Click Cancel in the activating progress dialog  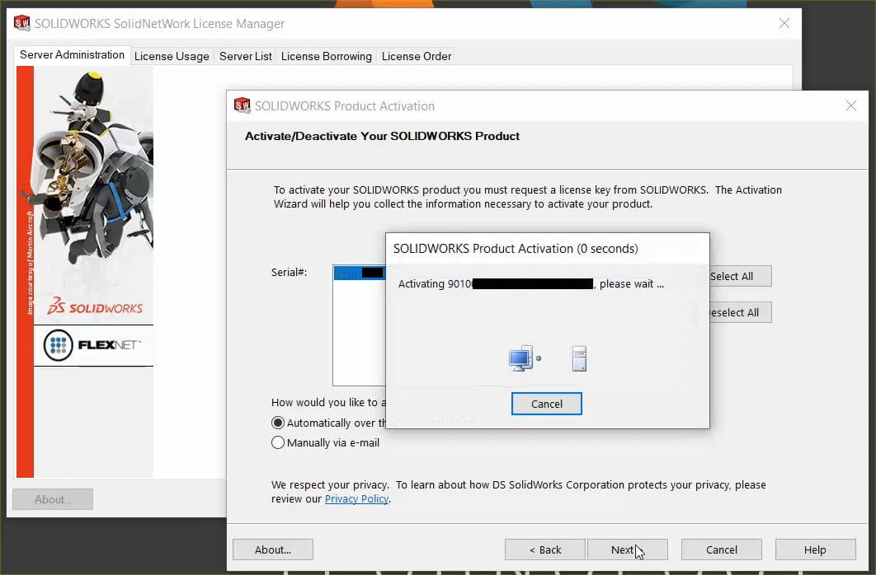tap(546, 404)
